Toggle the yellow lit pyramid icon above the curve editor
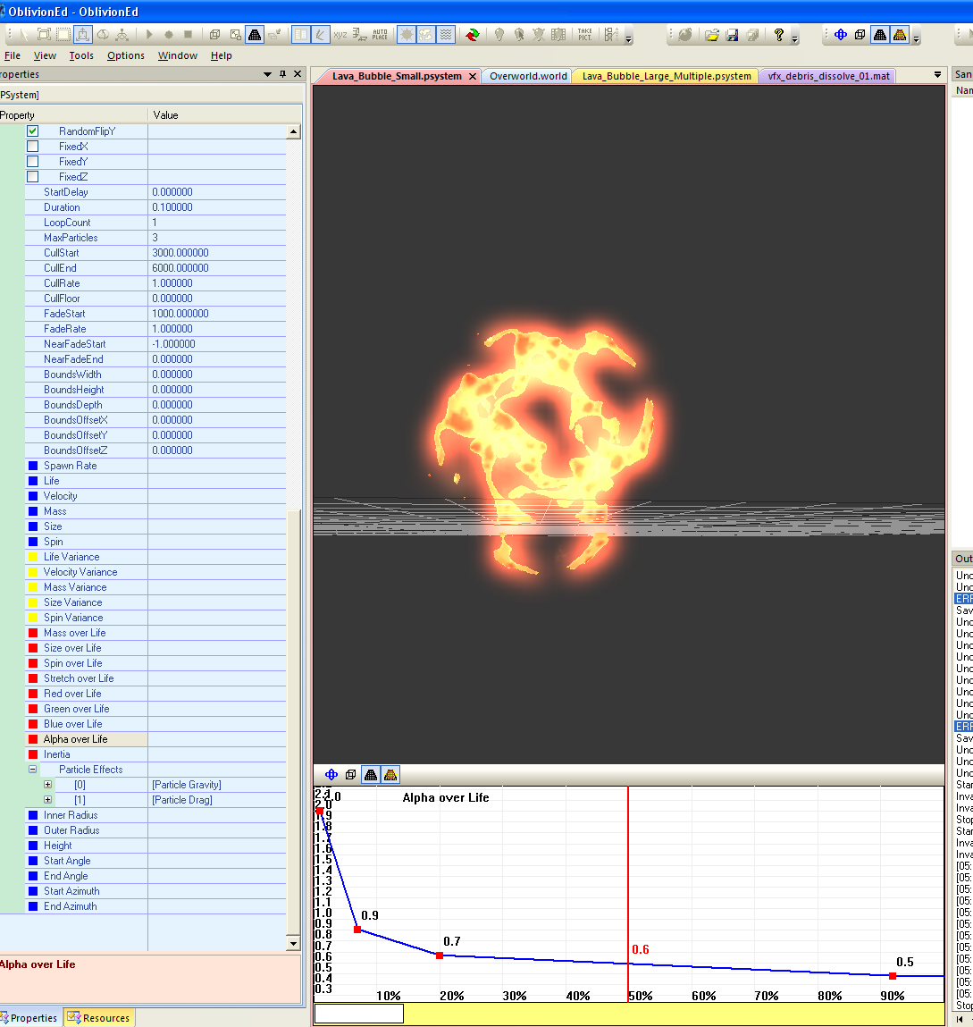973x1027 pixels. (x=390, y=775)
